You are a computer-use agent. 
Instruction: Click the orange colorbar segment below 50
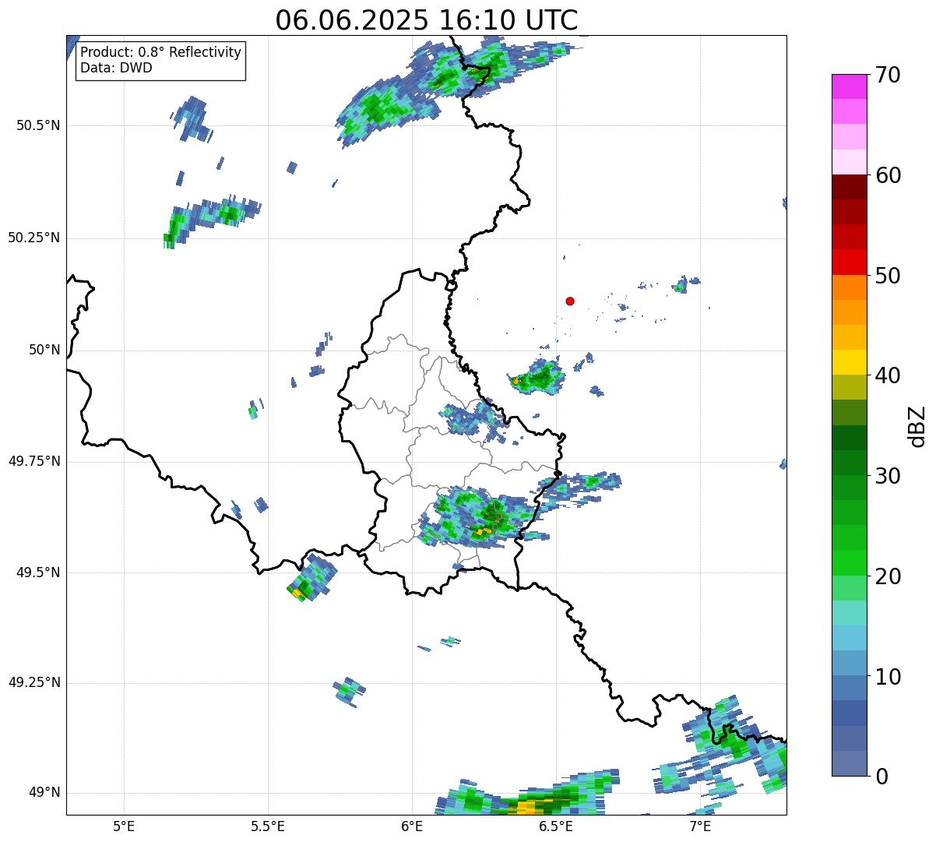click(850, 287)
